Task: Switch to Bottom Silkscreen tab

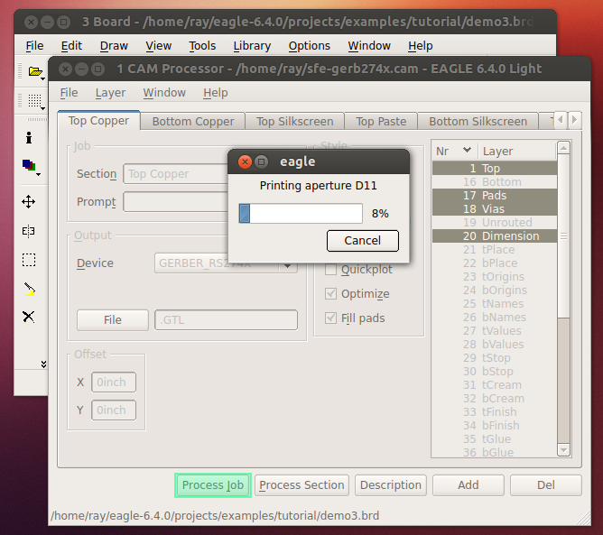Action: (x=478, y=122)
